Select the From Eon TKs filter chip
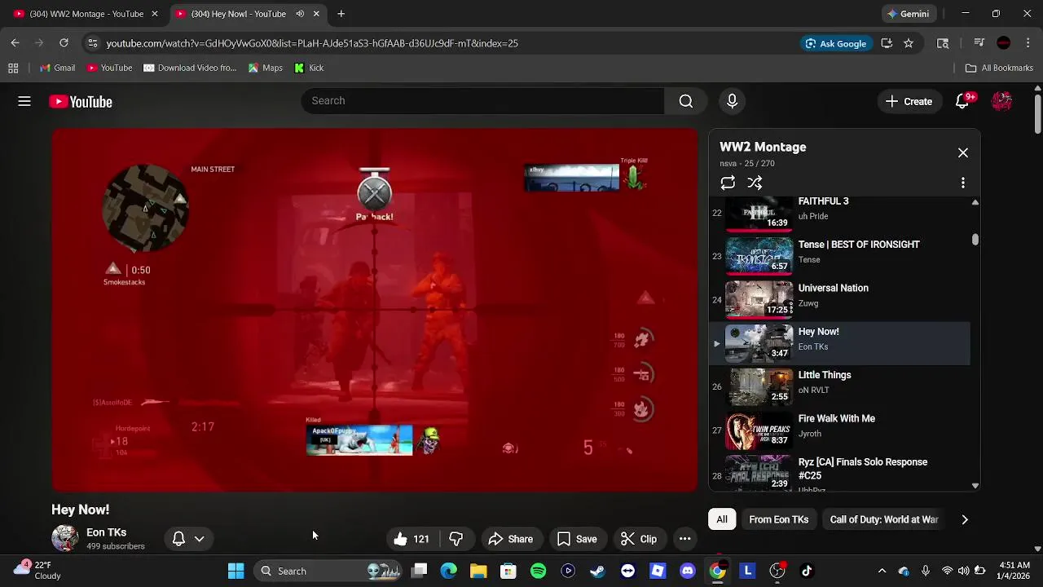This screenshot has height=587, width=1043. [779, 519]
